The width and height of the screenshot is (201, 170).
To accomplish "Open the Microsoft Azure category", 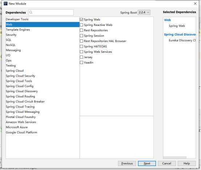I will pyautogui.click(x=42, y=127).
